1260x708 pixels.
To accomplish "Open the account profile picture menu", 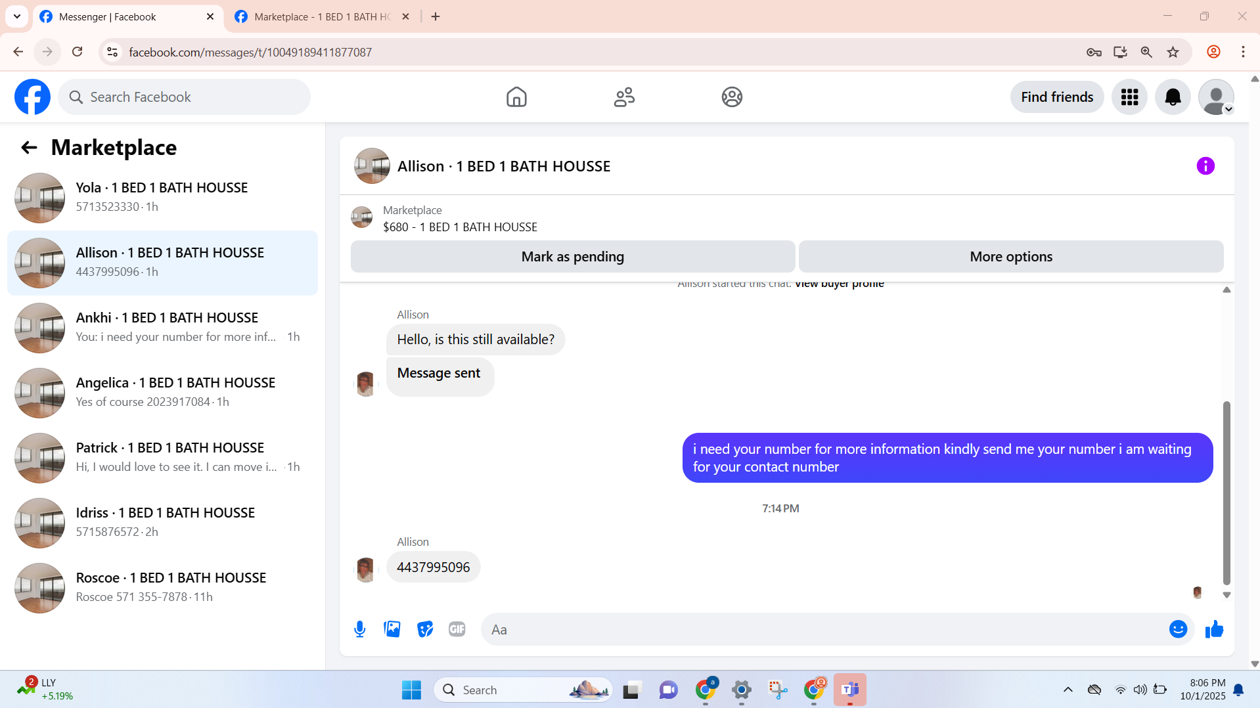I will [x=1216, y=97].
